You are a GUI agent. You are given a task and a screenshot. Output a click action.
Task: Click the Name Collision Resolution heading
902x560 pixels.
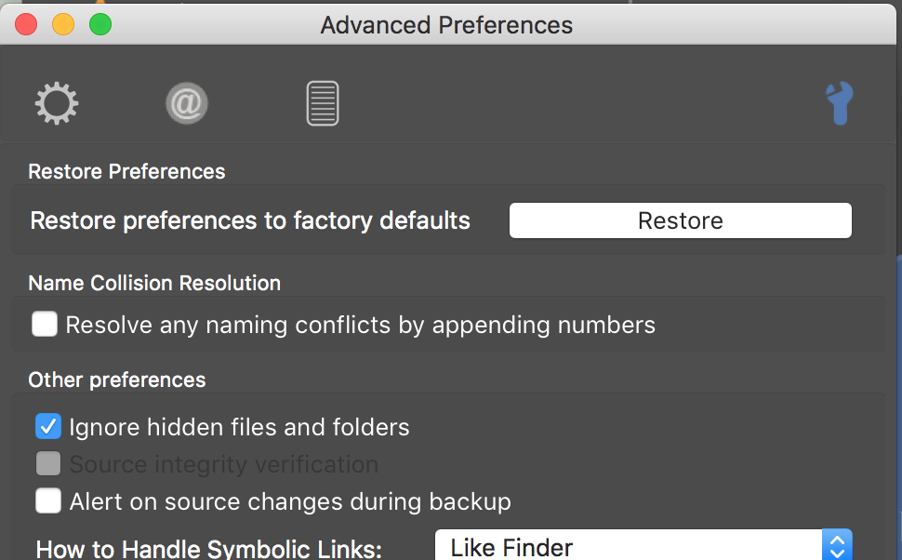tap(154, 283)
